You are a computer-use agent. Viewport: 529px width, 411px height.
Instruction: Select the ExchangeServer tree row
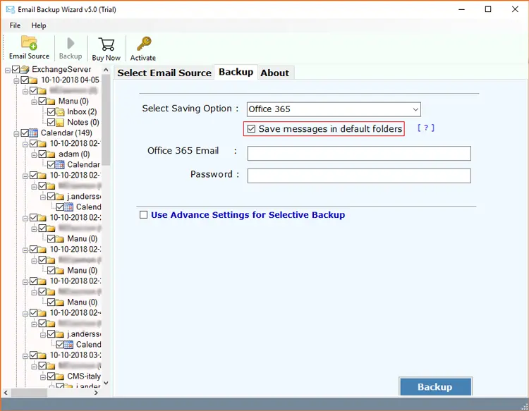coord(61,70)
